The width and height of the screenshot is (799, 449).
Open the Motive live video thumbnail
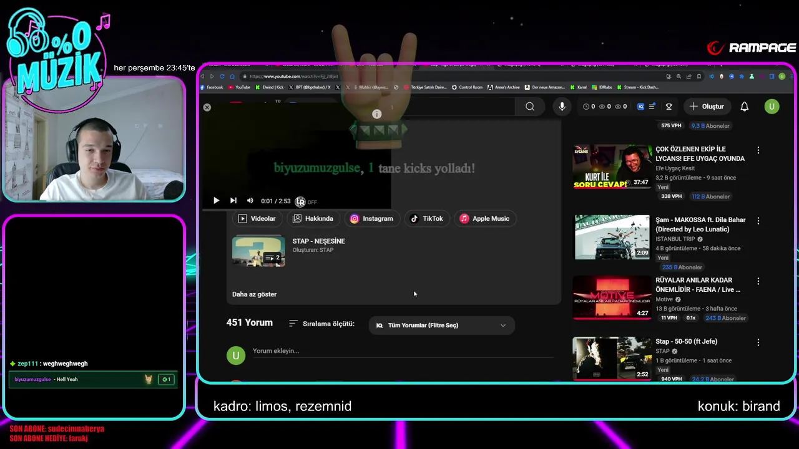pos(612,297)
